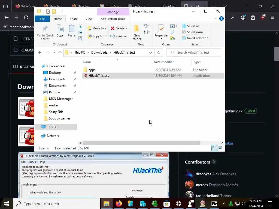Click Pin to Quick access in ribbon
279x209 pixels.
[45, 33]
